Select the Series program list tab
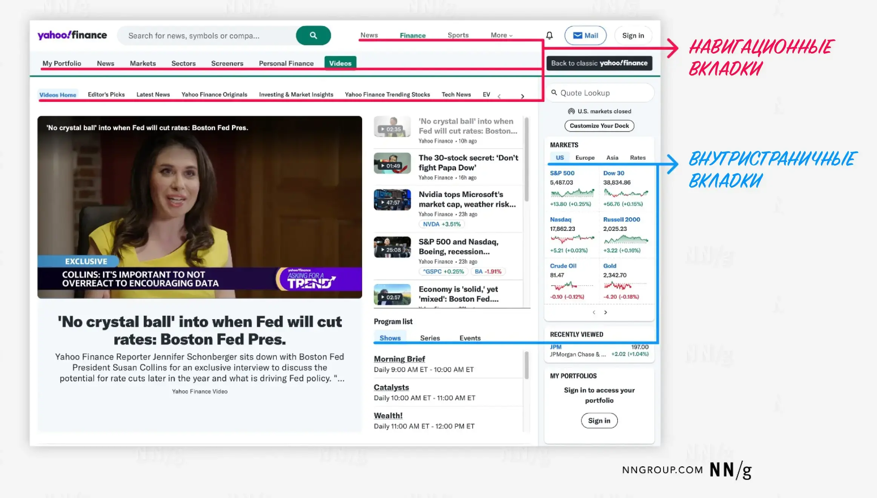This screenshot has width=877, height=498. [430, 338]
